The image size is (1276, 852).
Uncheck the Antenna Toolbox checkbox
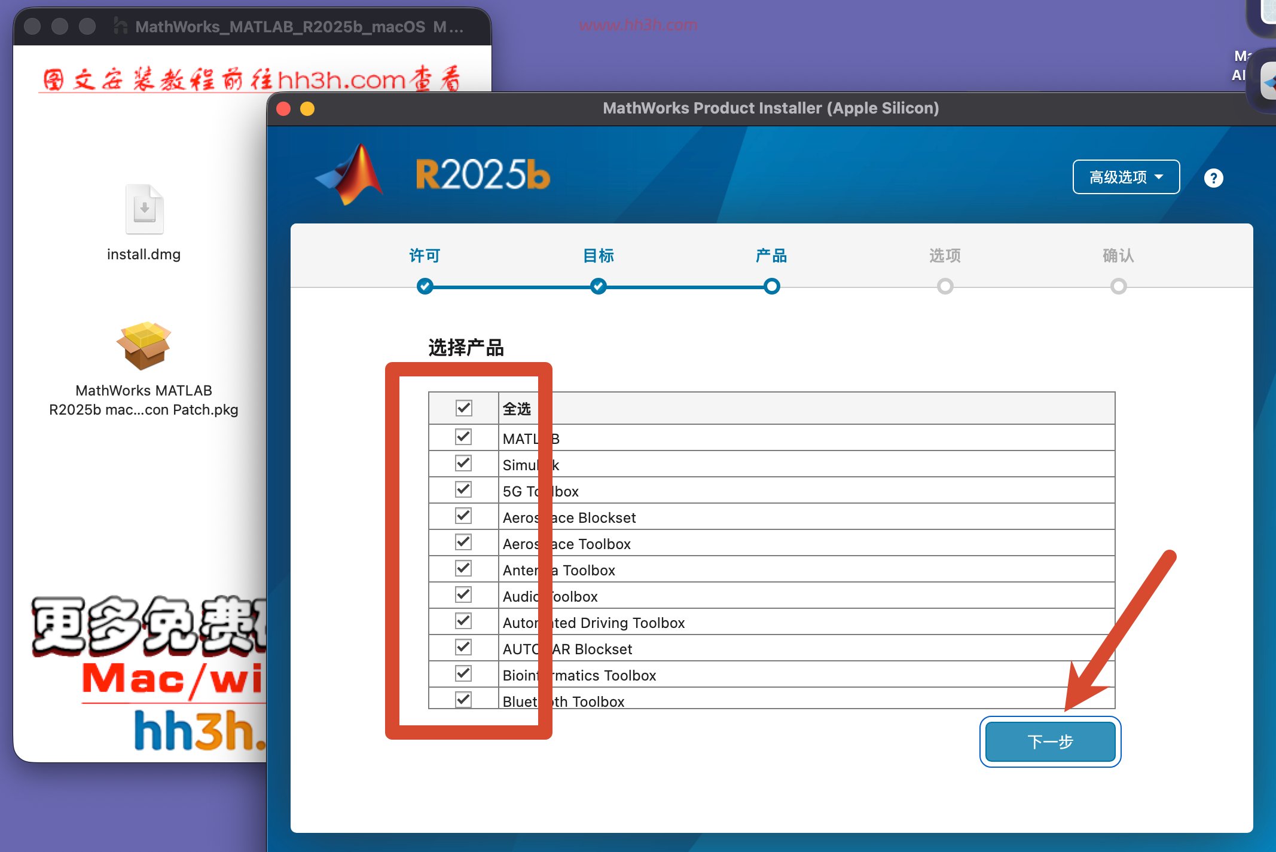pos(463,568)
